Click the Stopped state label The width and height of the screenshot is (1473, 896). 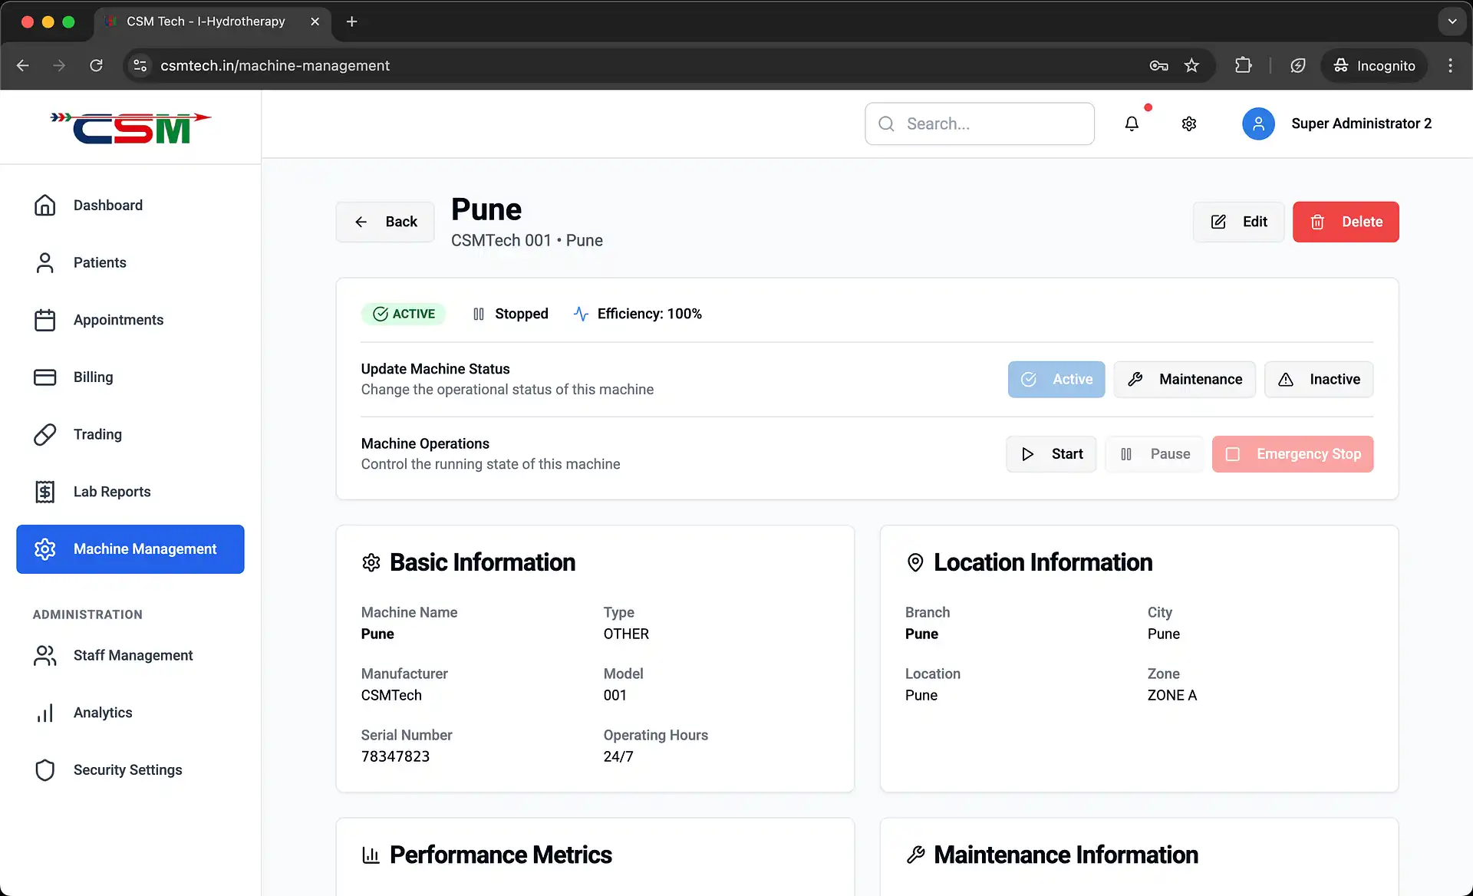click(522, 314)
